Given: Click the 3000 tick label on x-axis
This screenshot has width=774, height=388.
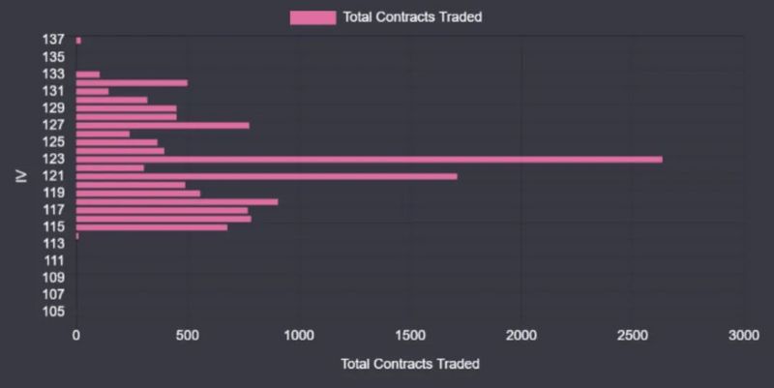Looking at the screenshot, I should (743, 335).
